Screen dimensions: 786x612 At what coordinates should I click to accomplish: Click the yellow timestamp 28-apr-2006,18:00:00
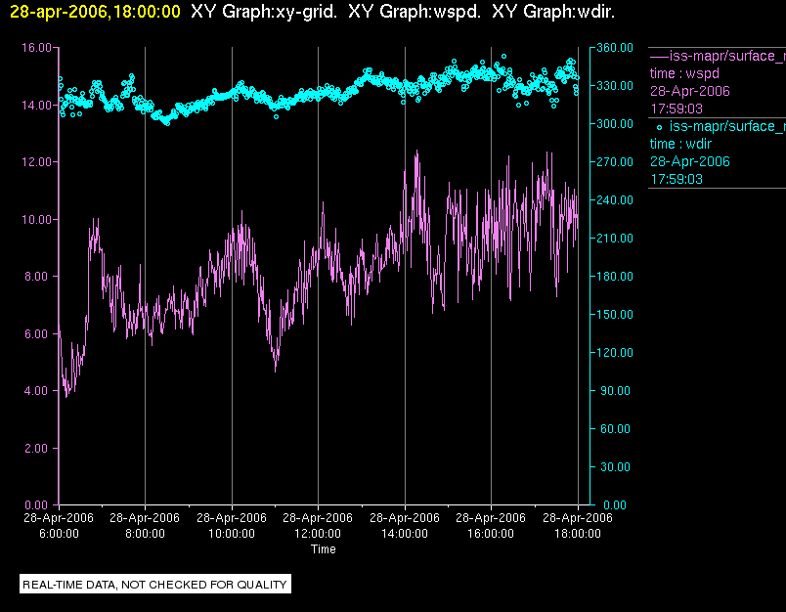95,12
